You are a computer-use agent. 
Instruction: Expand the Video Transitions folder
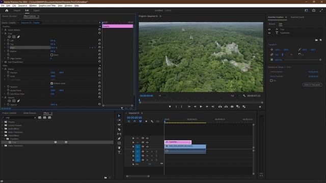click(x=3, y=146)
